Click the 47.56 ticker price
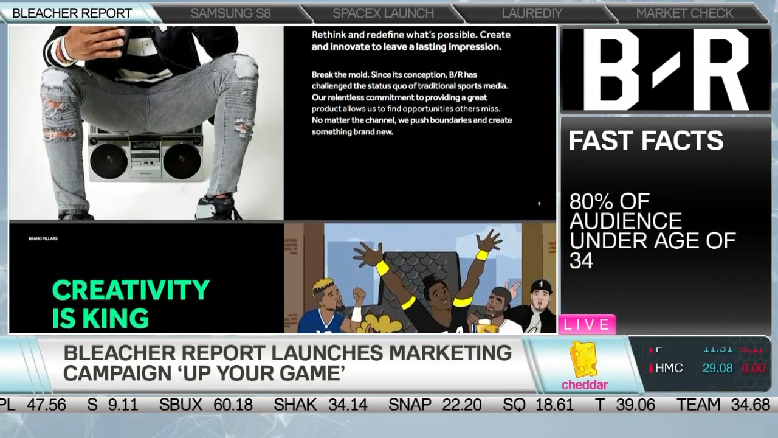Screen dimensions: 778x438 coord(47,405)
